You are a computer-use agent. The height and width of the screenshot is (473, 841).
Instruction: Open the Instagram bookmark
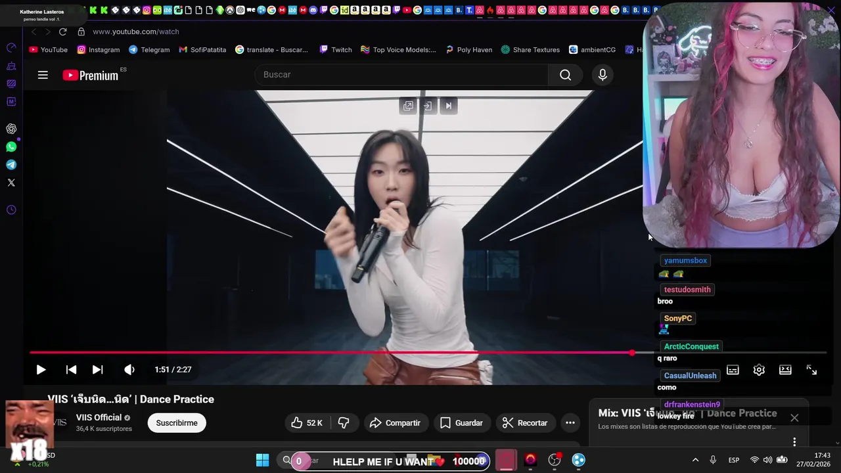click(99, 50)
